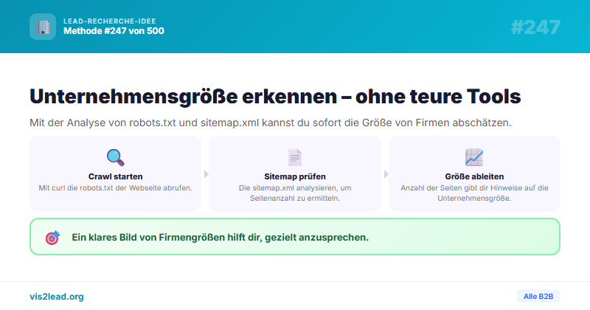This screenshot has height=310, width=590.
Task: Click the 'LEAD-RECHERCHE-IDEE' label
Action: click(x=109, y=21)
